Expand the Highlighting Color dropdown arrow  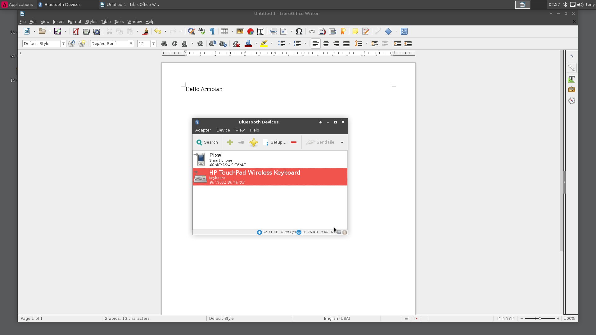(x=272, y=44)
